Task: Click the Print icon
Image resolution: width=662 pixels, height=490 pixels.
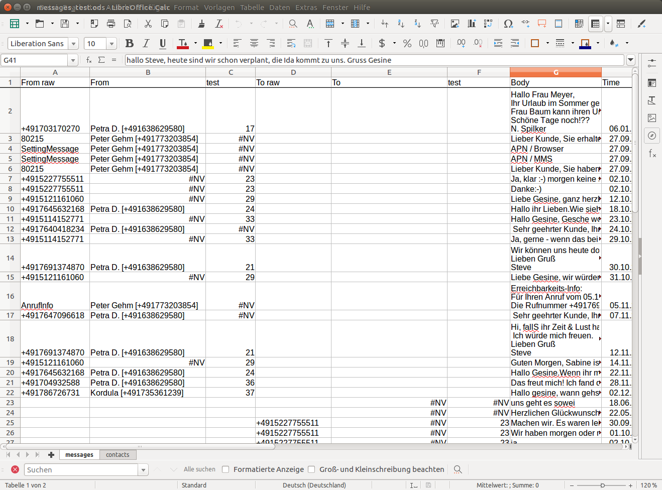Action: [111, 24]
